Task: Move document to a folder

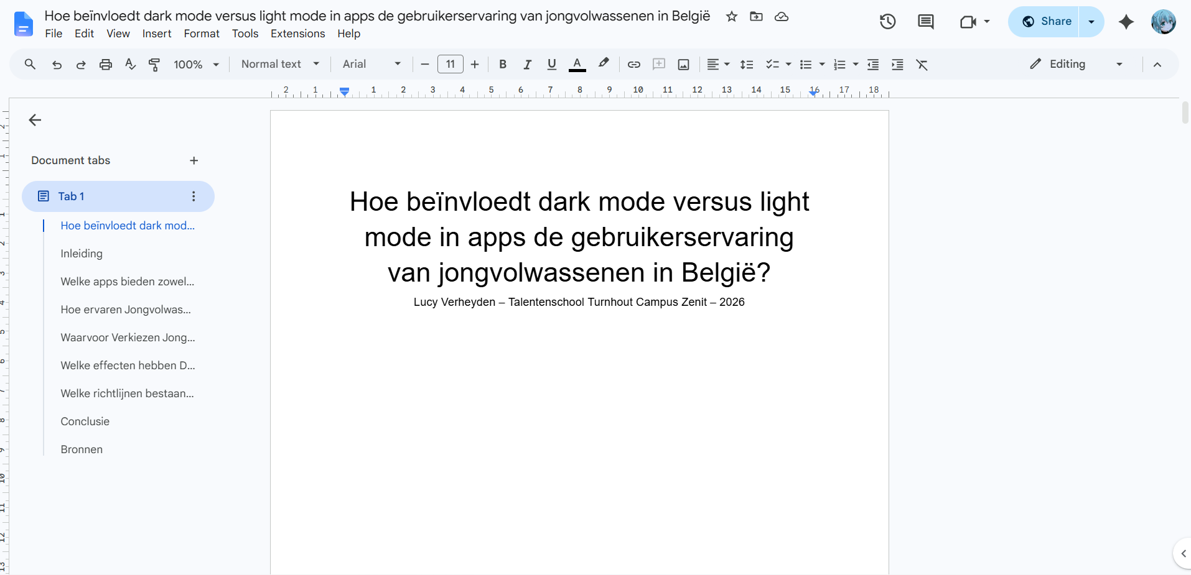Action: pyautogui.click(x=756, y=17)
